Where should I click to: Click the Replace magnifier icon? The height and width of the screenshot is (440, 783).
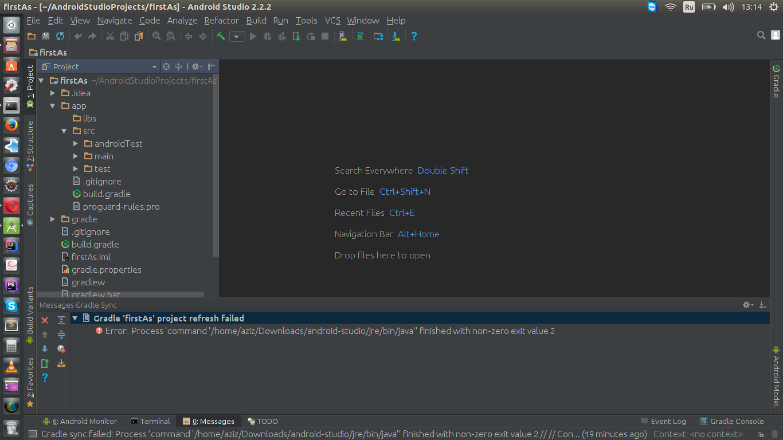(170, 36)
